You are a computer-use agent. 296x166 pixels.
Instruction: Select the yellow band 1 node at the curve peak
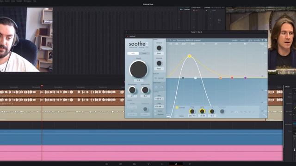pos(190,56)
